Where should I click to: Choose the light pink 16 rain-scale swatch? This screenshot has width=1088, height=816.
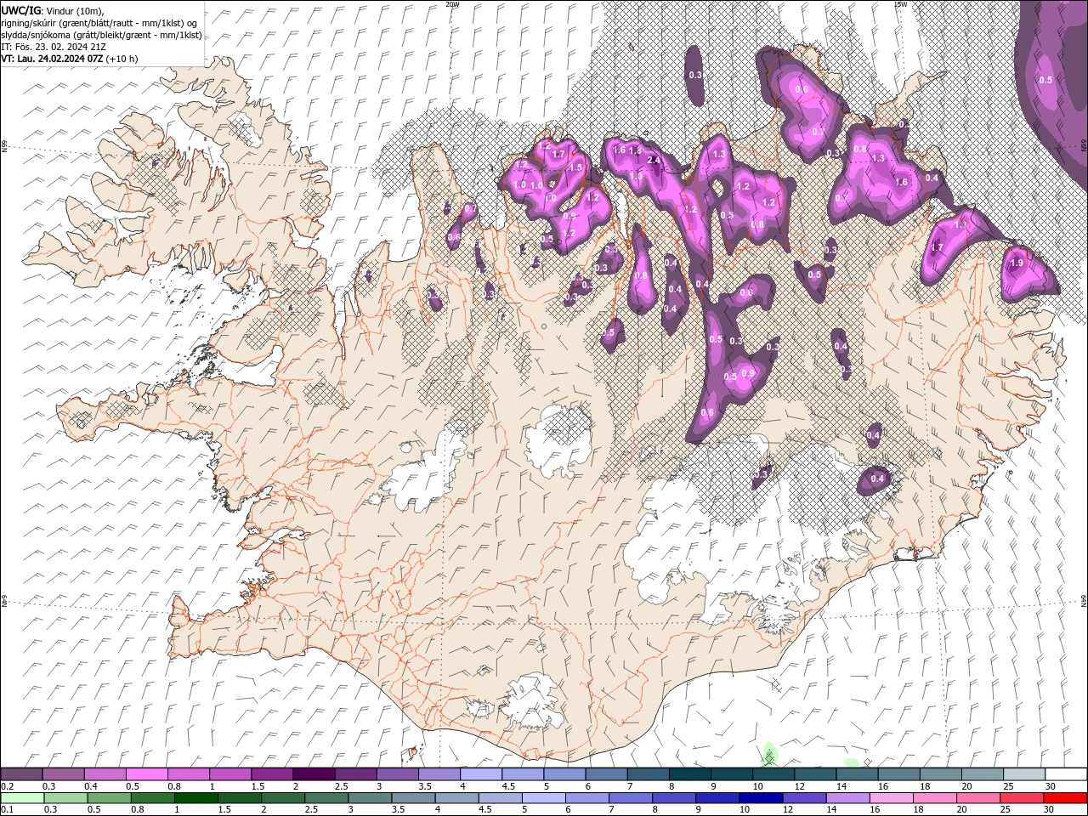click(890, 798)
